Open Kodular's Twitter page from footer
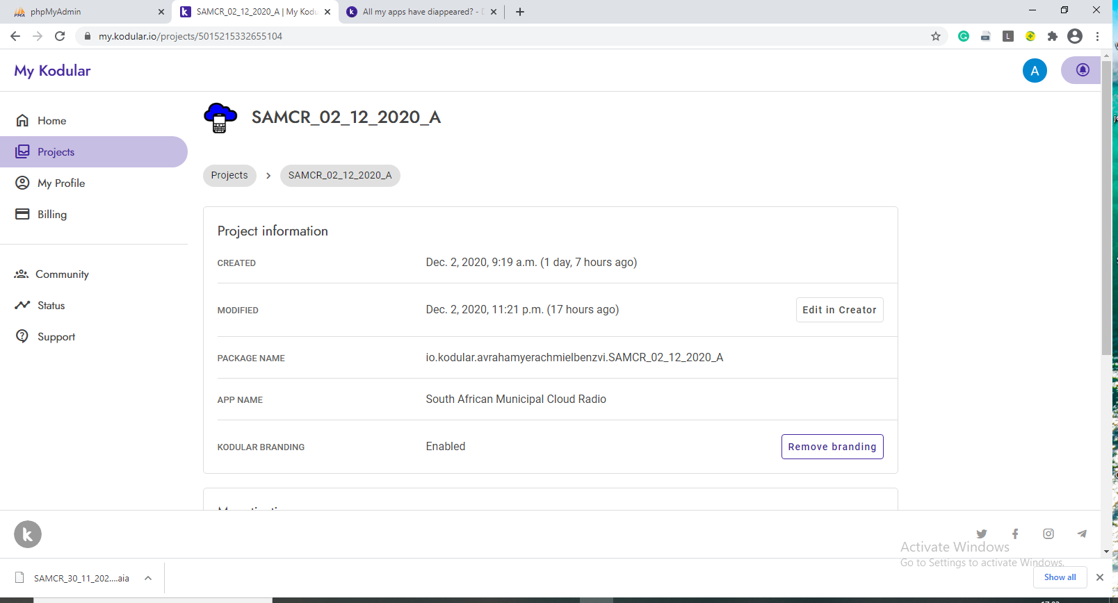Screen dimensions: 1118x603 [x=982, y=534]
